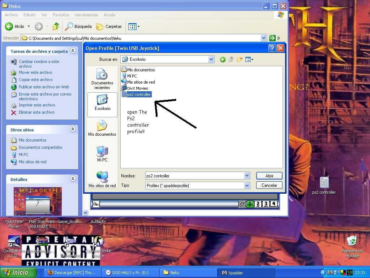Open the Favoritos menu in Neku window
This screenshot has height=278, width=370.
coord(61,15)
